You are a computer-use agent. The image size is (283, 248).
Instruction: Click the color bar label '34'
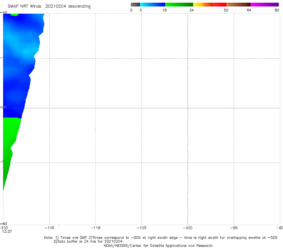tap(192, 10)
